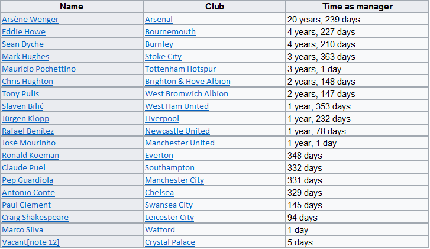Go to the Arsenal club page
The width and height of the screenshot is (430, 249).
(x=159, y=20)
